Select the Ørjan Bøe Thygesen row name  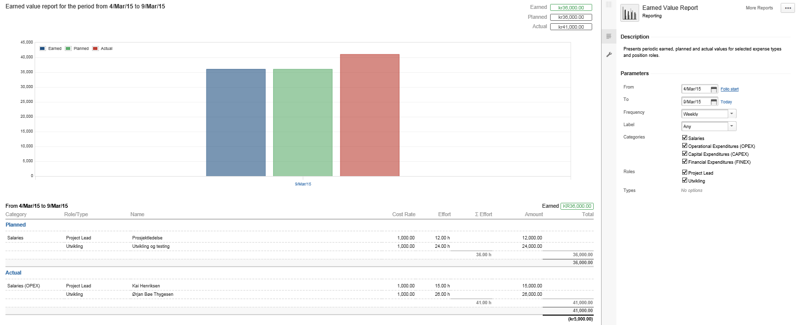153,294
